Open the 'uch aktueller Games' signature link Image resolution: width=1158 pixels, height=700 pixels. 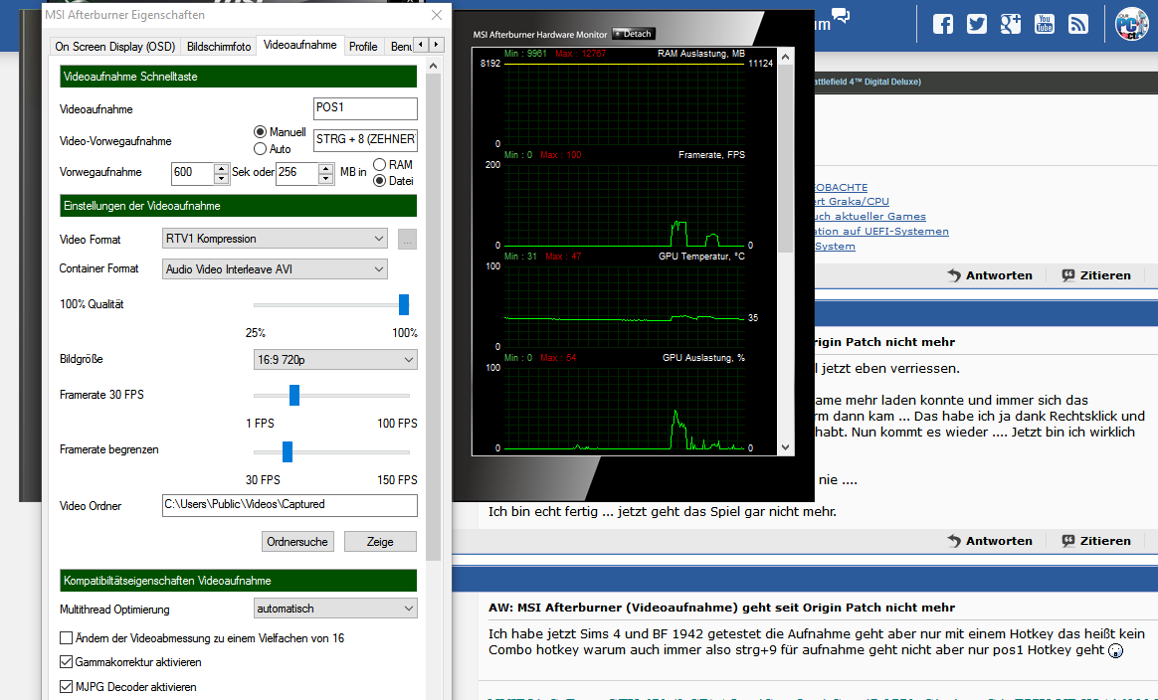tap(869, 217)
